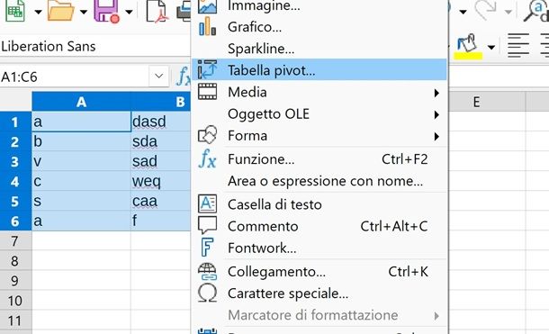The image size is (549, 334).
Task: Click the Grafico bar chart icon
Action: click(x=207, y=26)
